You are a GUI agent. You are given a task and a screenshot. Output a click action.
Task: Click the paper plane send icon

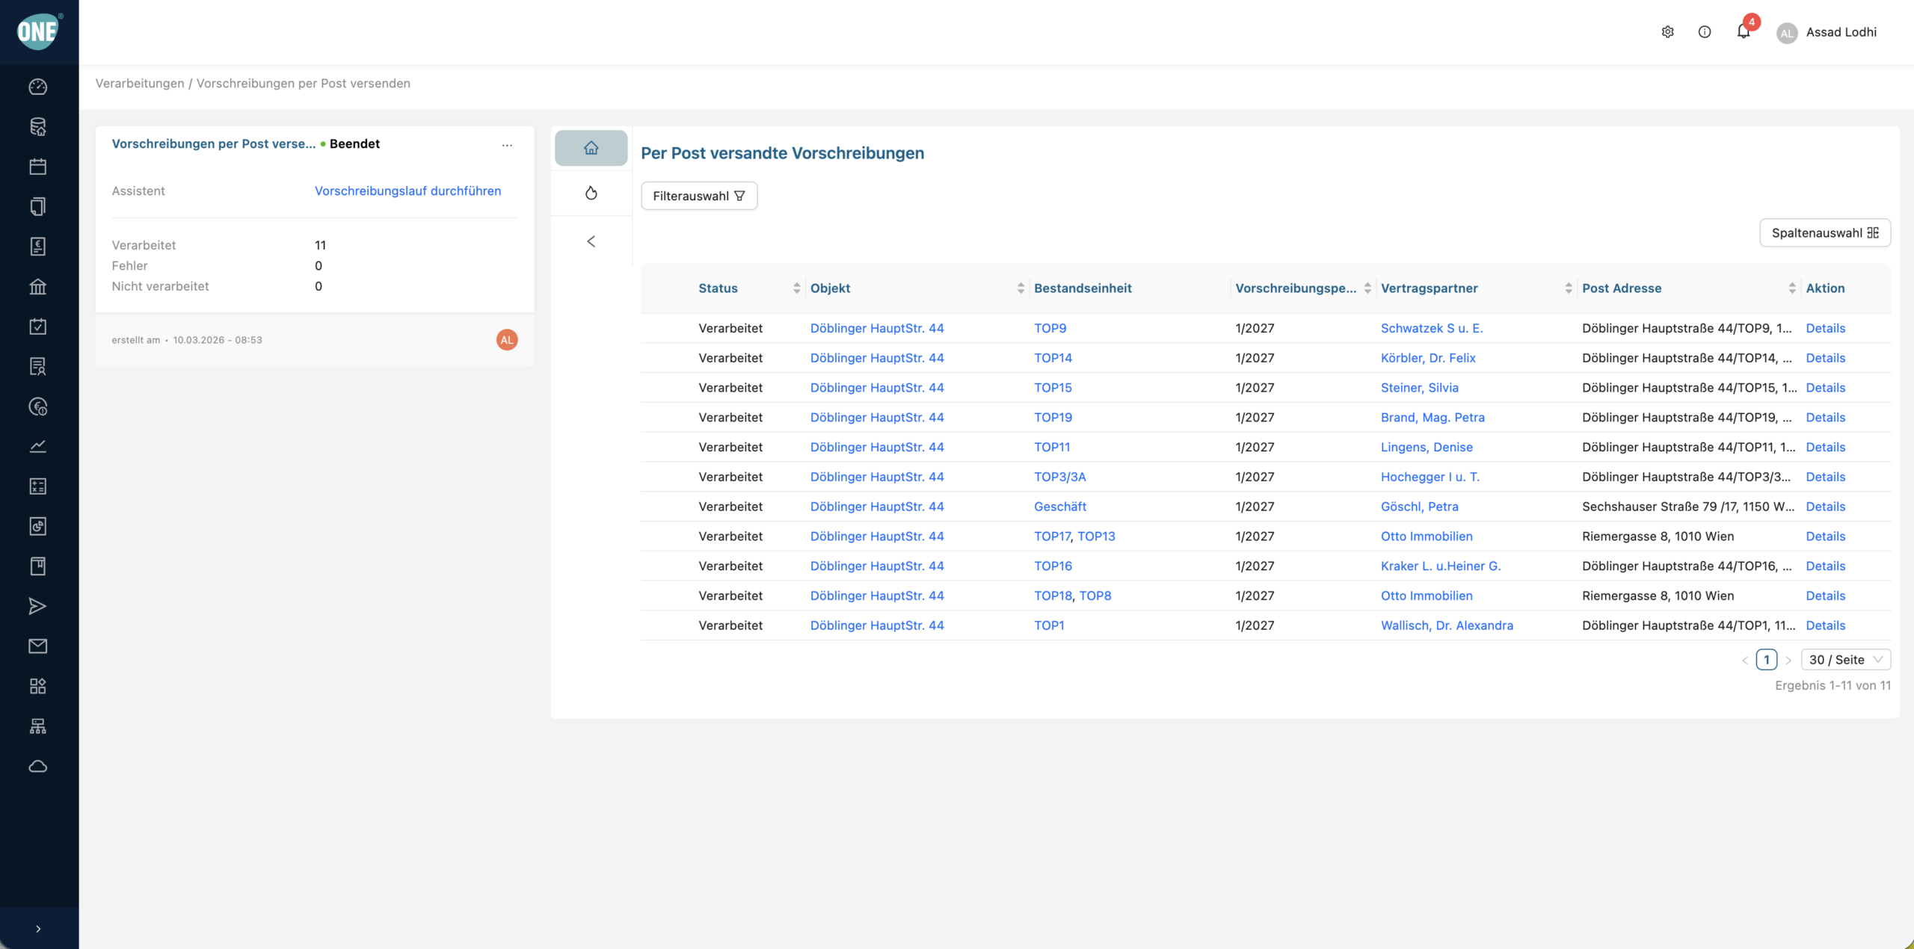click(x=37, y=606)
